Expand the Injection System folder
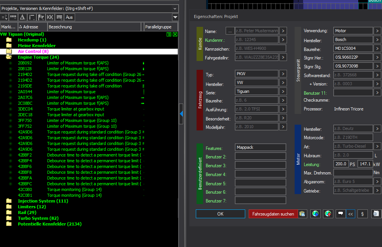 click(9, 201)
